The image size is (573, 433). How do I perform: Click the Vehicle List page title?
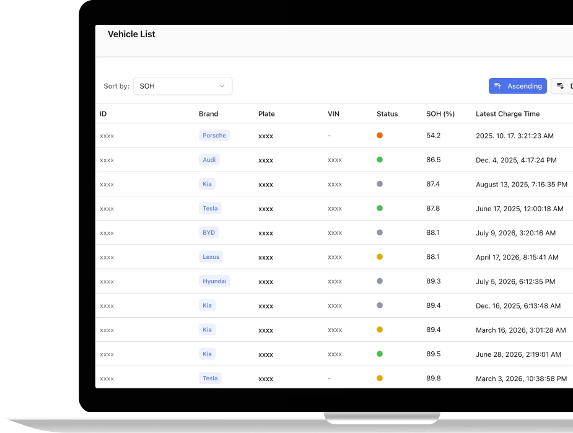(x=131, y=34)
